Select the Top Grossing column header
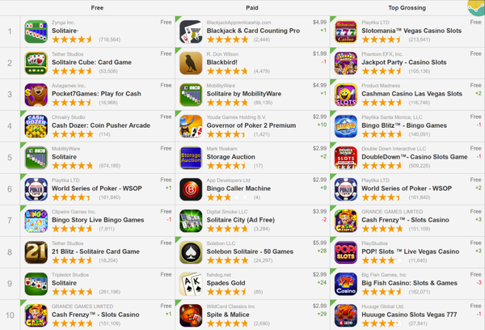Viewport: 485px width, 330px height. (x=407, y=8)
